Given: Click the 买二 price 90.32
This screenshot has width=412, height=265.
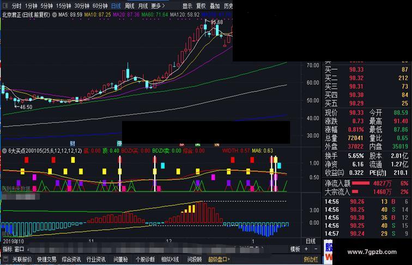Looking at the screenshot, I should tap(356, 78).
